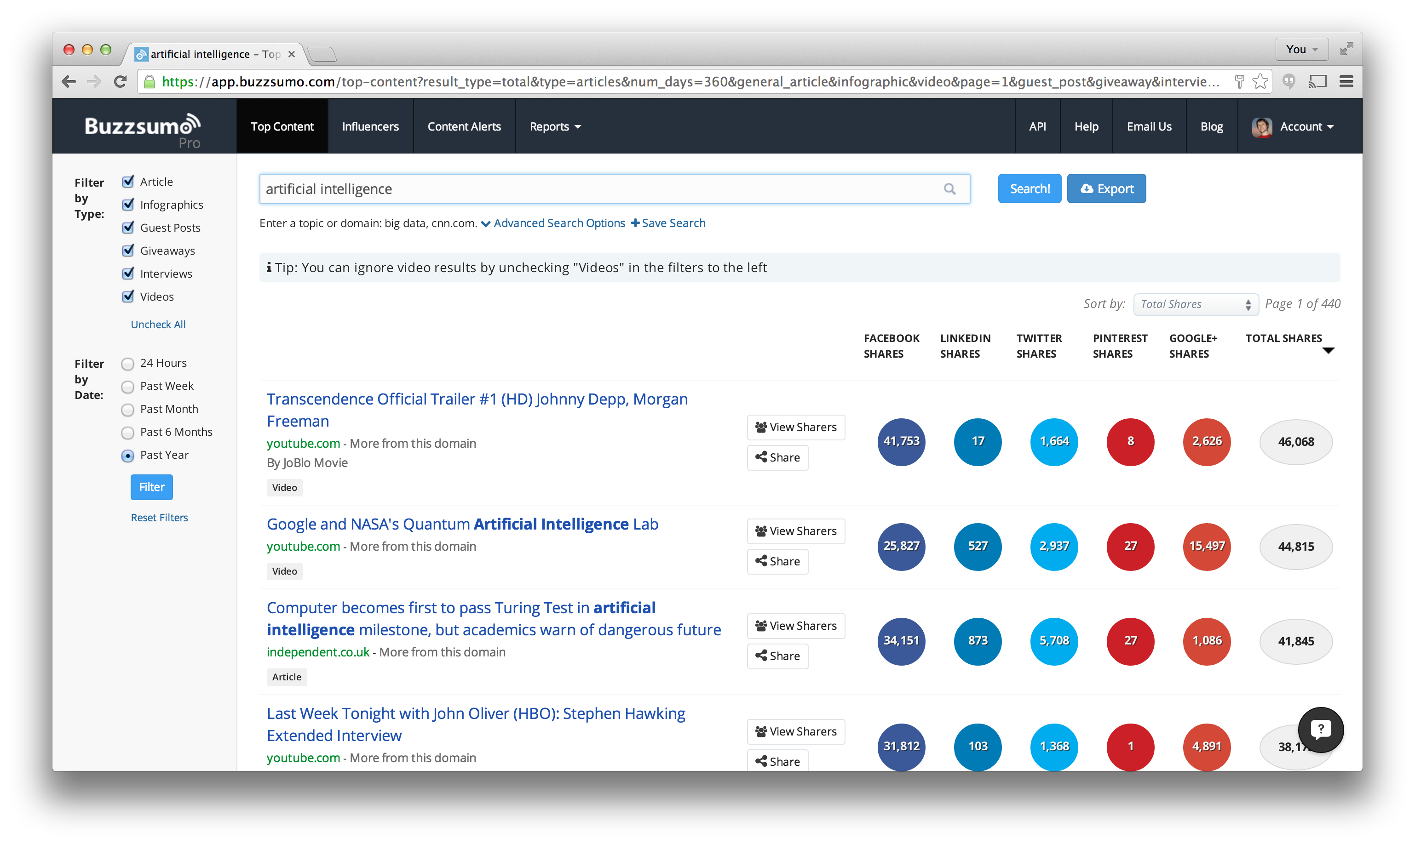
Task: Share the Google and NASA's Quantum article
Action: [777, 561]
